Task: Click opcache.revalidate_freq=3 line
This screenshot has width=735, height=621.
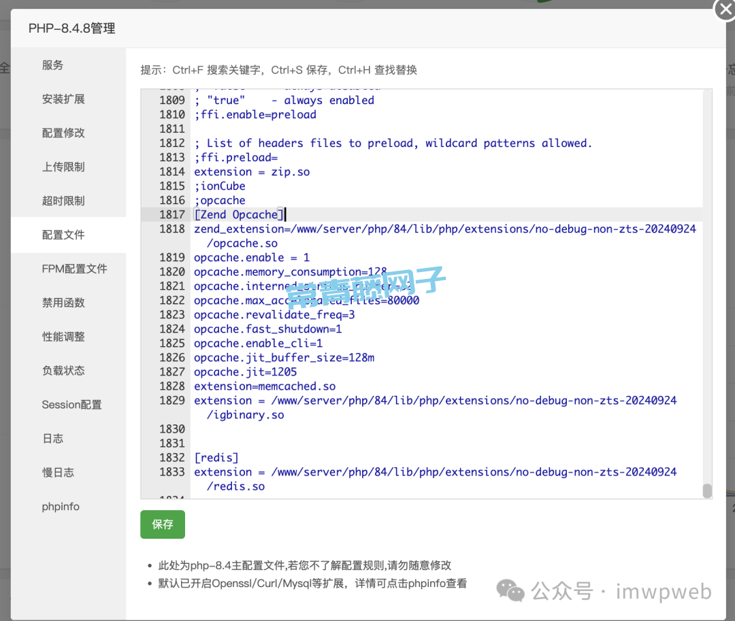Action: (274, 315)
